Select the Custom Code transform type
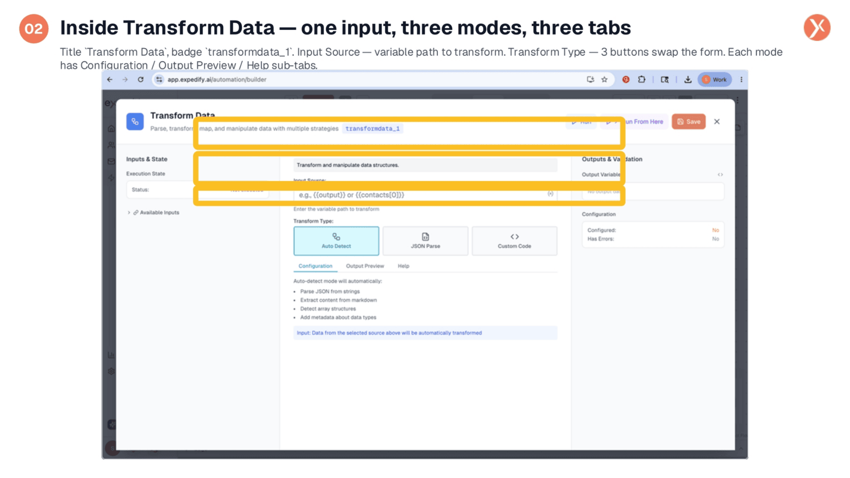This screenshot has width=850, height=478. tap(514, 241)
